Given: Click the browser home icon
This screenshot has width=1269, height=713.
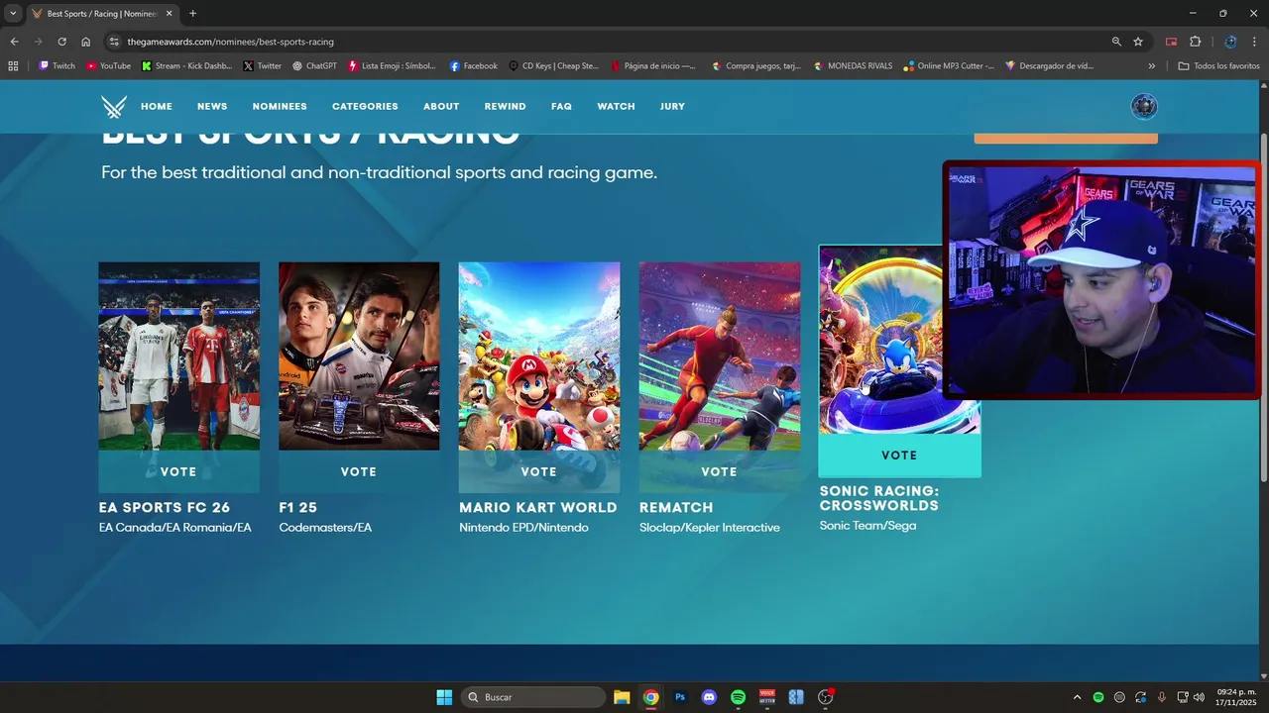Looking at the screenshot, I should pos(85,42).
